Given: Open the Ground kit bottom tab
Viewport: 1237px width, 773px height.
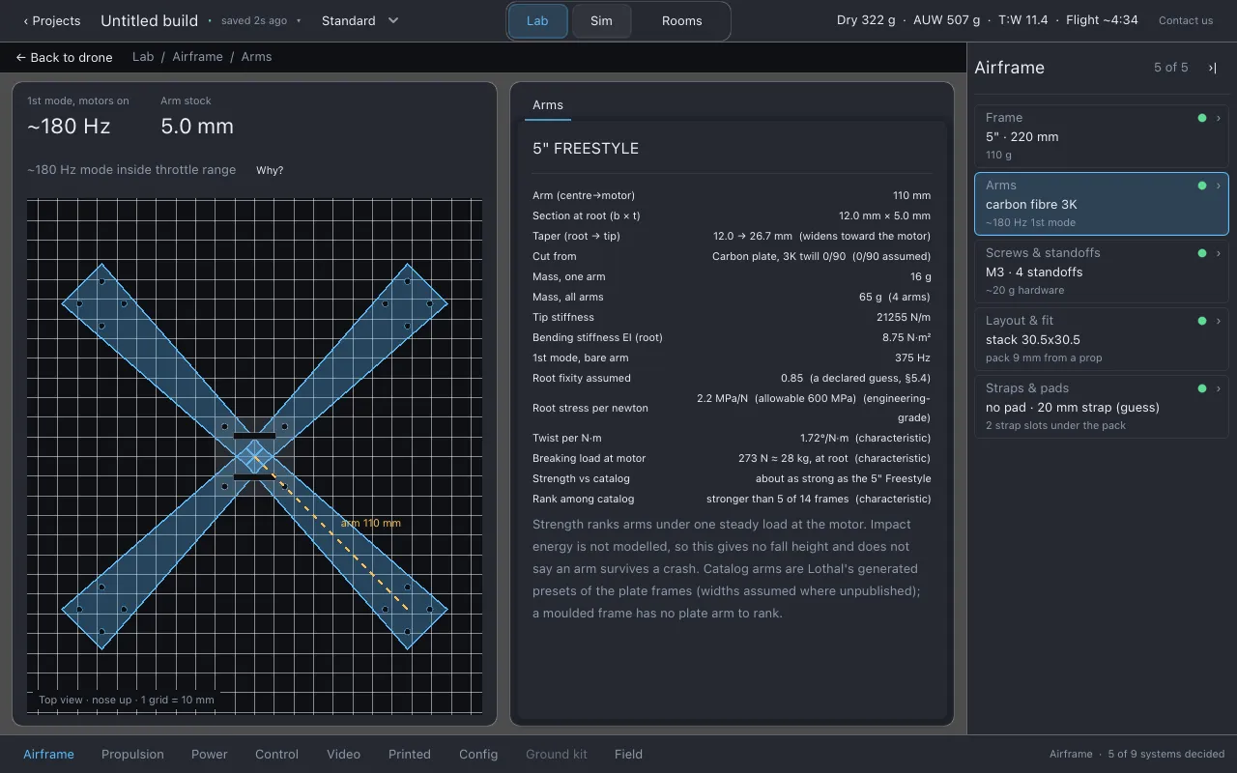Looking at the screenshot, I should (x=557, y=755).
